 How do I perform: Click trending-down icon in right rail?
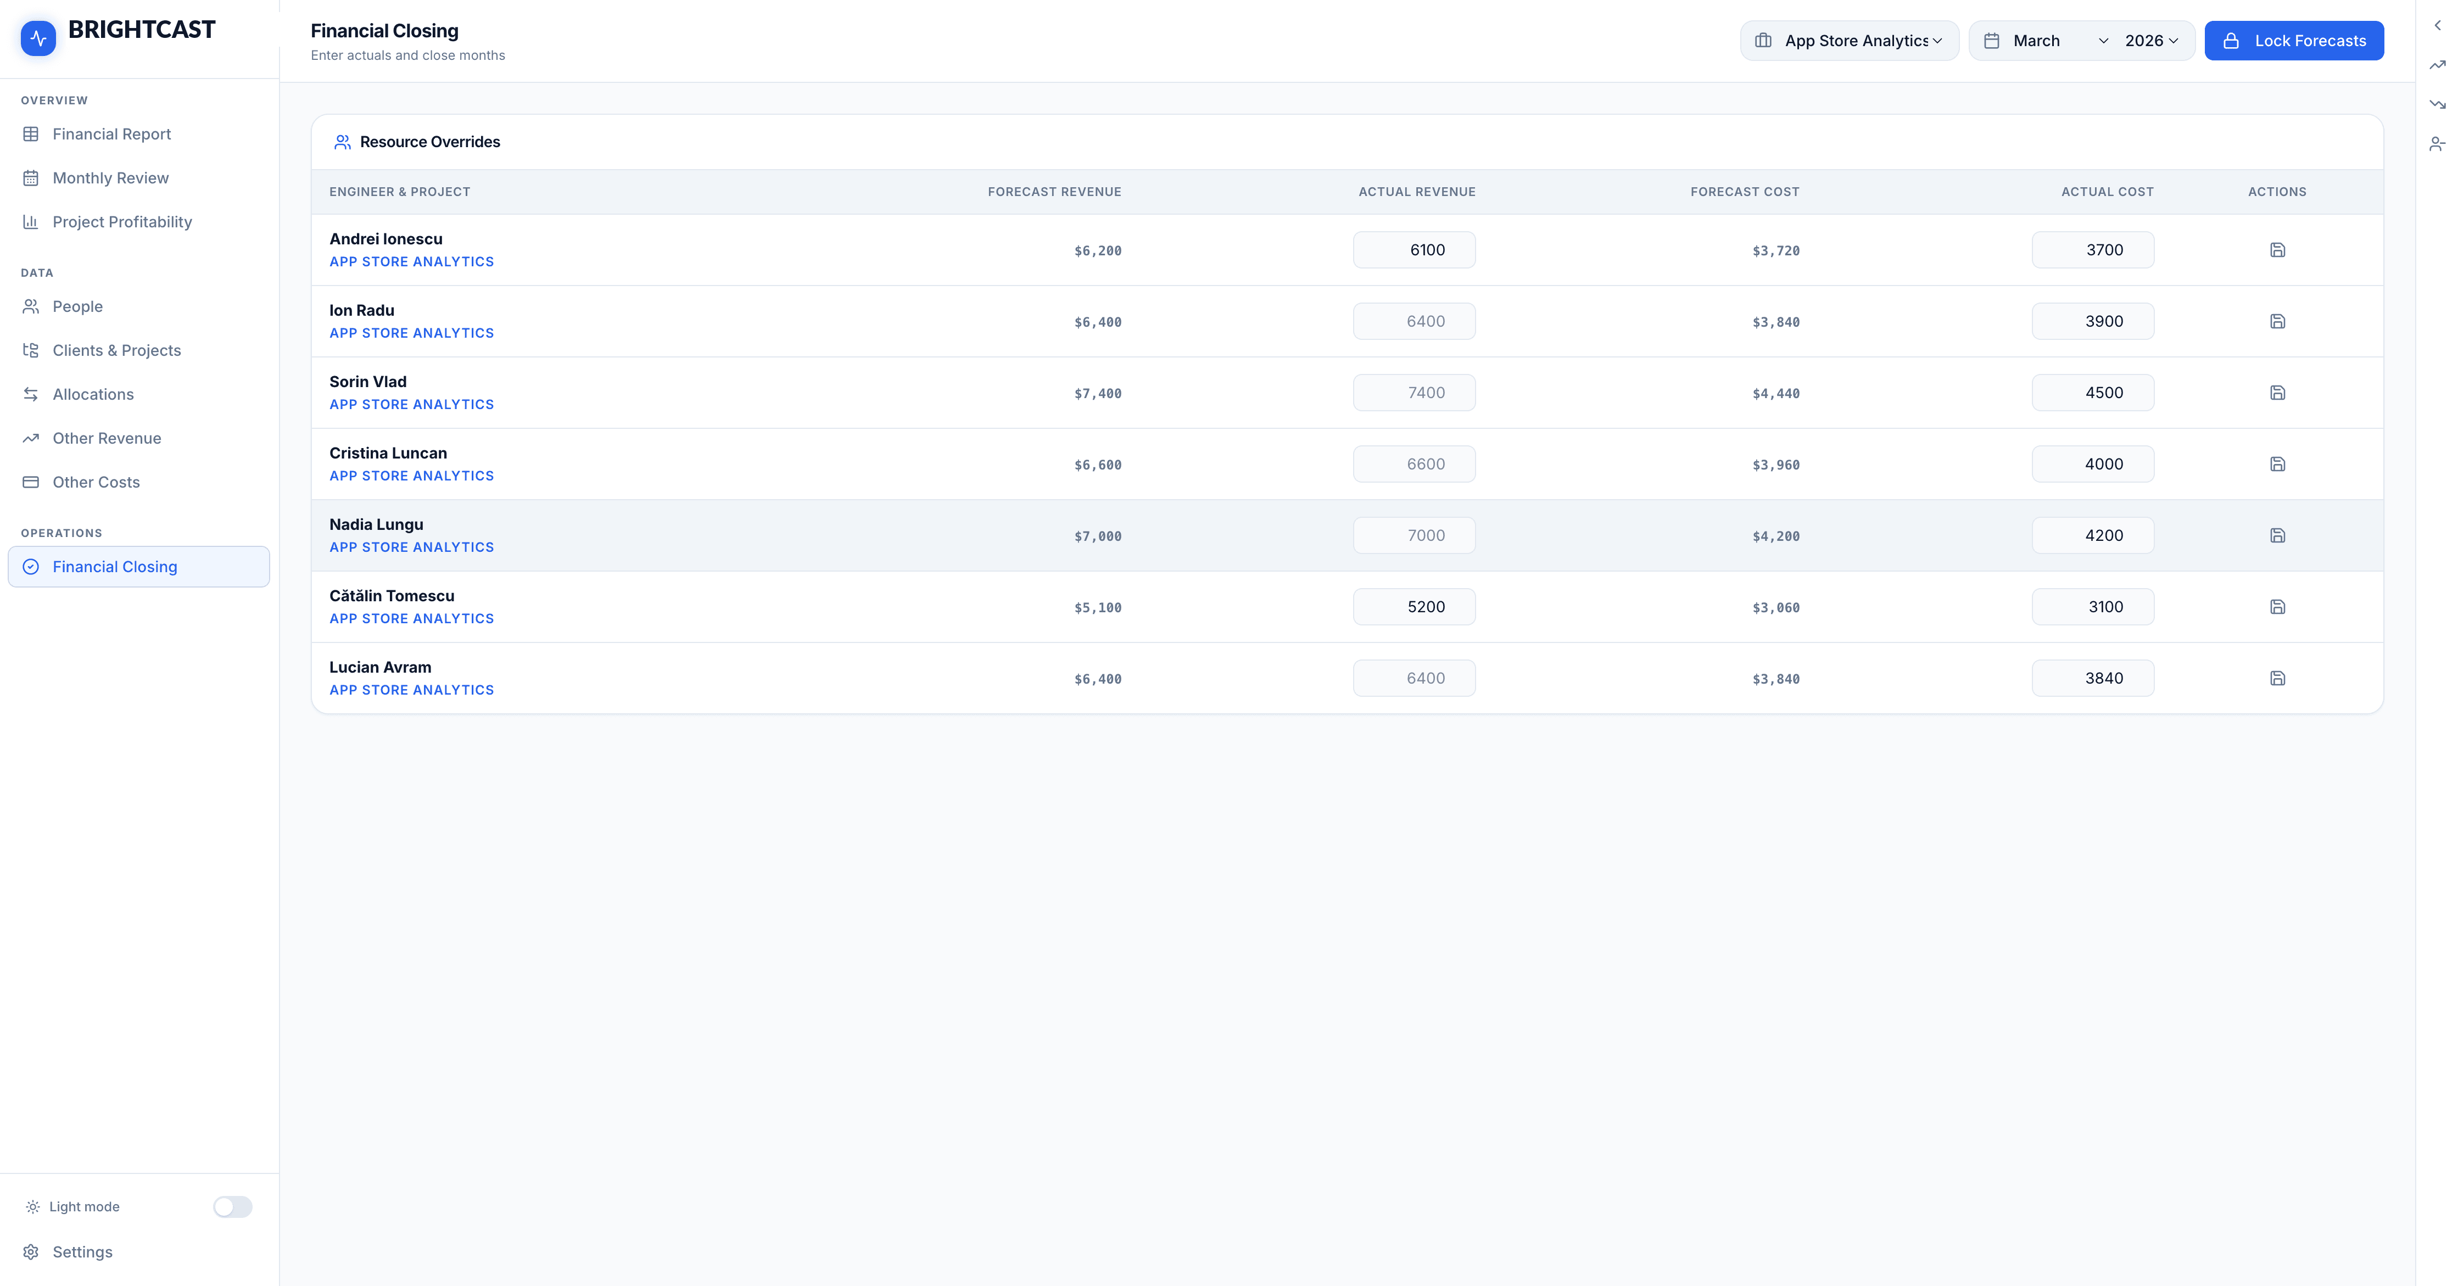[2437, 104]
